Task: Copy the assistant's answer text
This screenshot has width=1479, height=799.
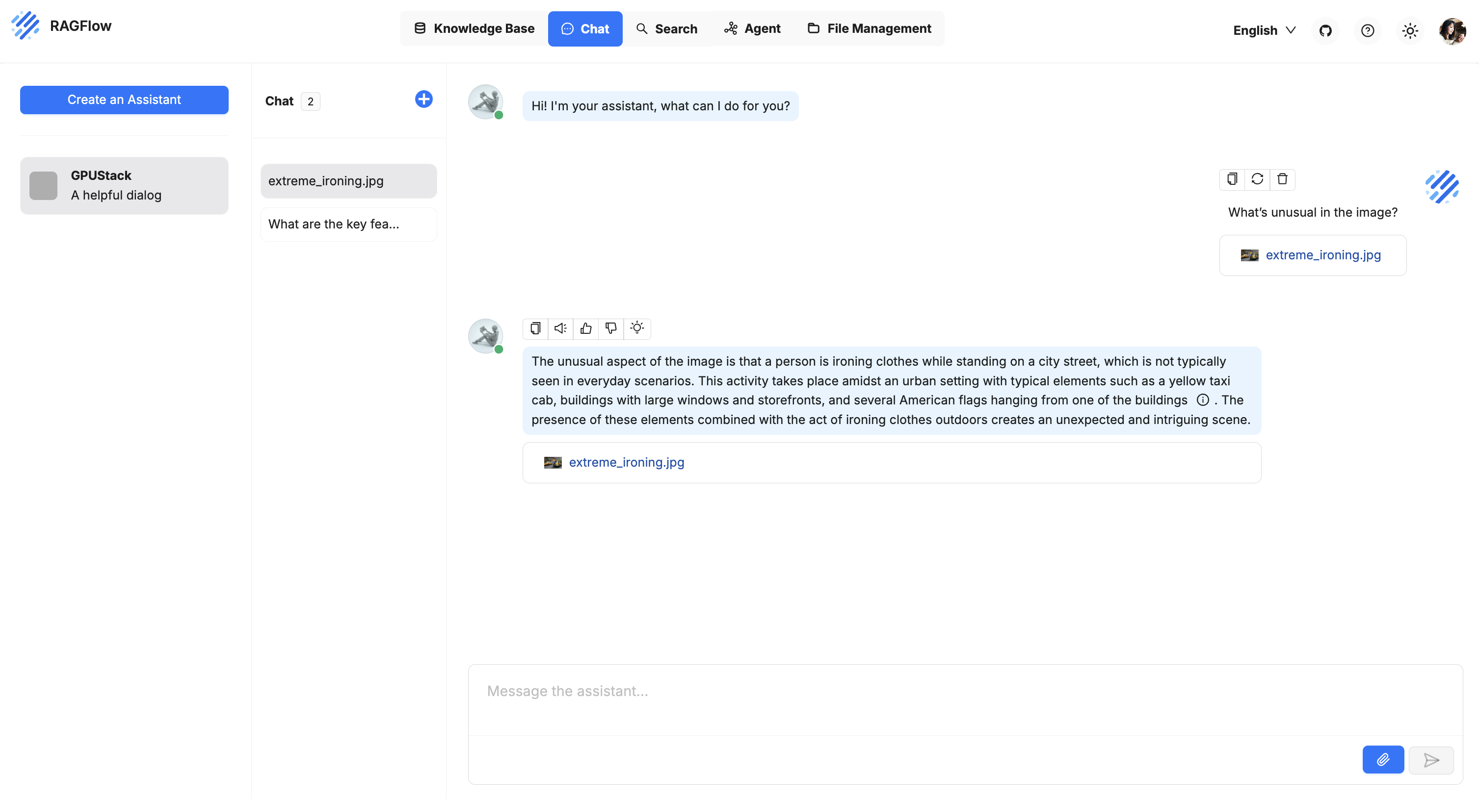Action: coord(535,328)
